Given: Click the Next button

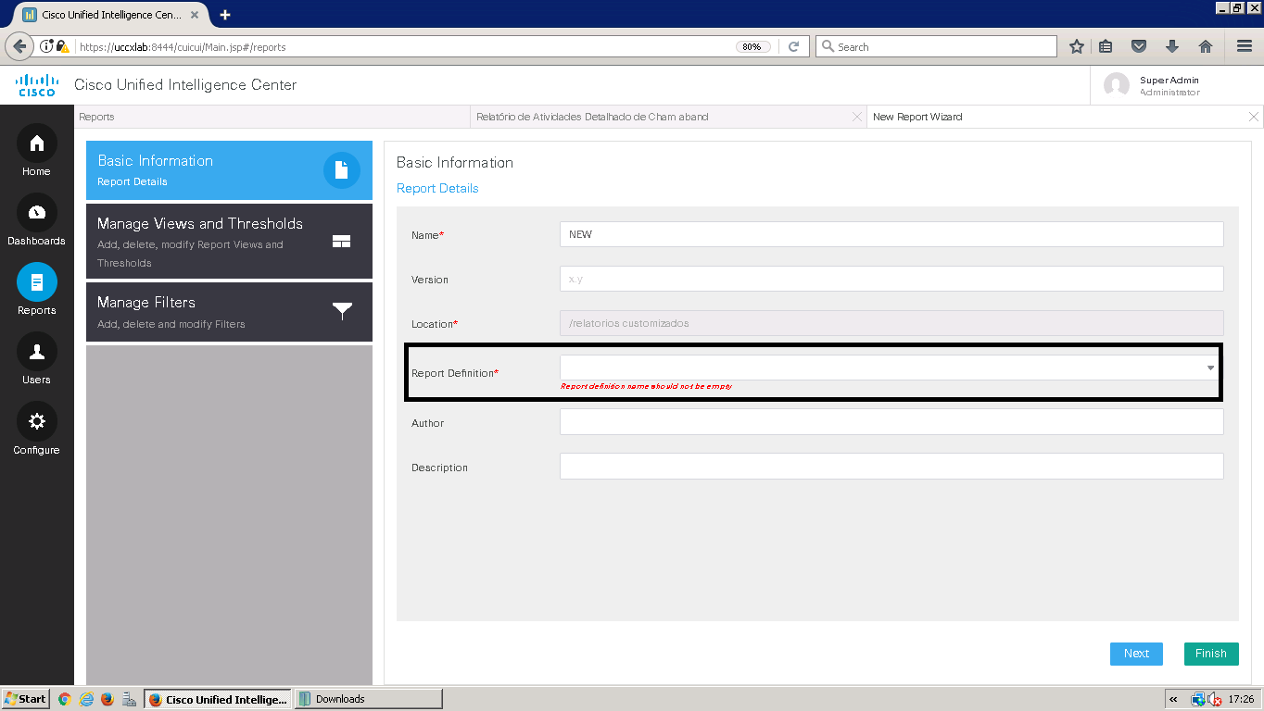Looking at the screenshot, I should pos(1136,654).
